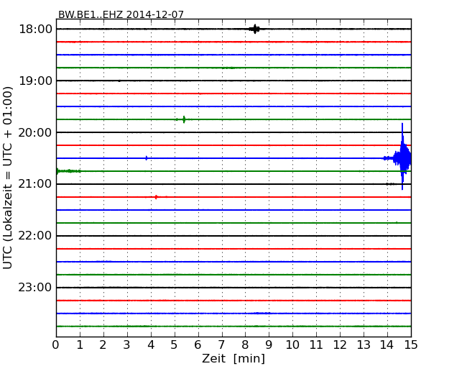Click the 22:00 time axis label
This screenshot has width=467, height=374.
pyautogui.click(x=35, y=236)
